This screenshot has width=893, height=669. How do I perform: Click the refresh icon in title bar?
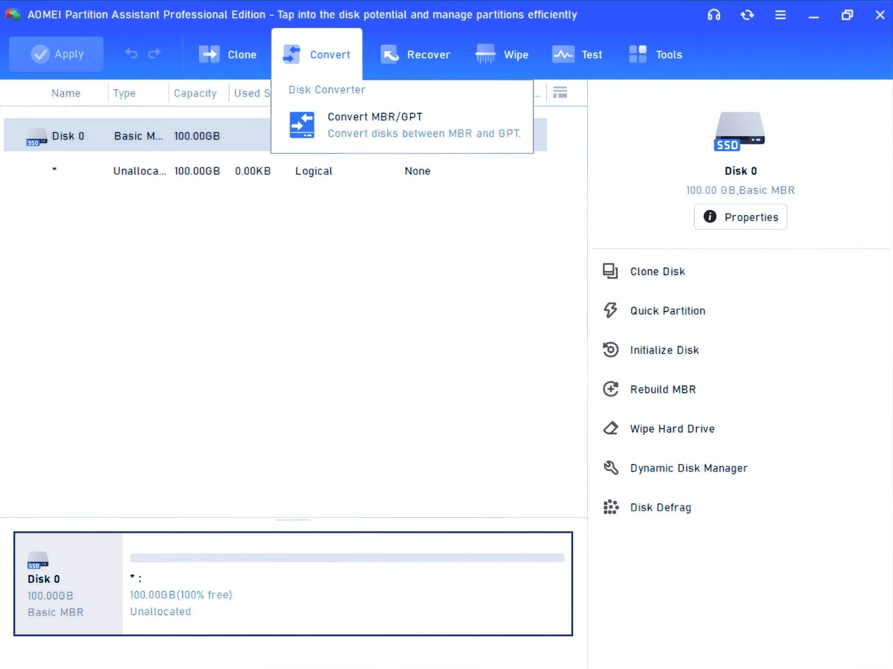pos(747,15)
